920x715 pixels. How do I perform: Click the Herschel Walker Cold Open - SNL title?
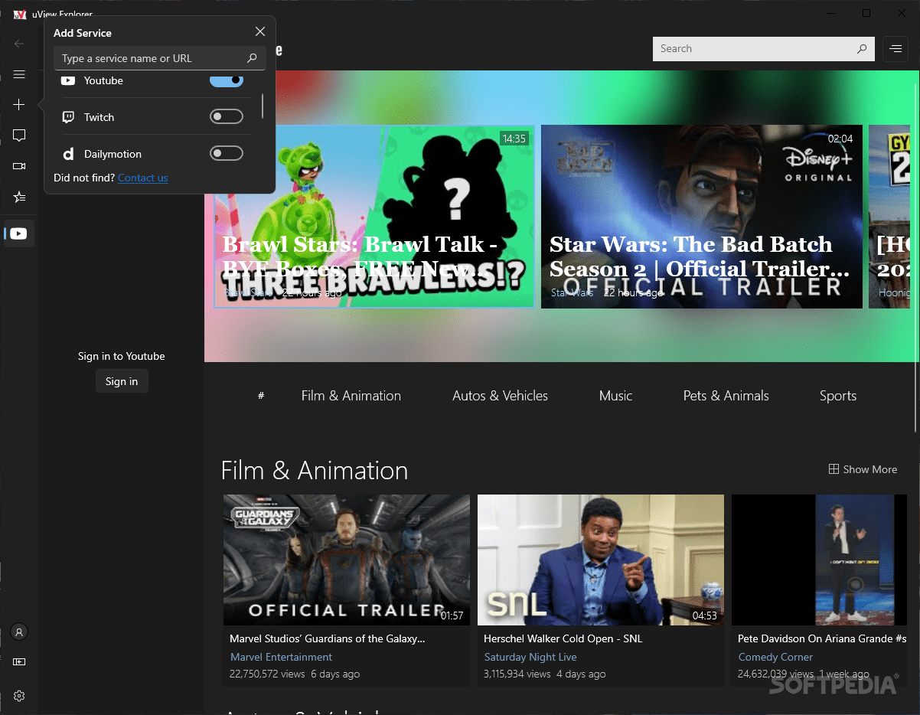(563, 638)
